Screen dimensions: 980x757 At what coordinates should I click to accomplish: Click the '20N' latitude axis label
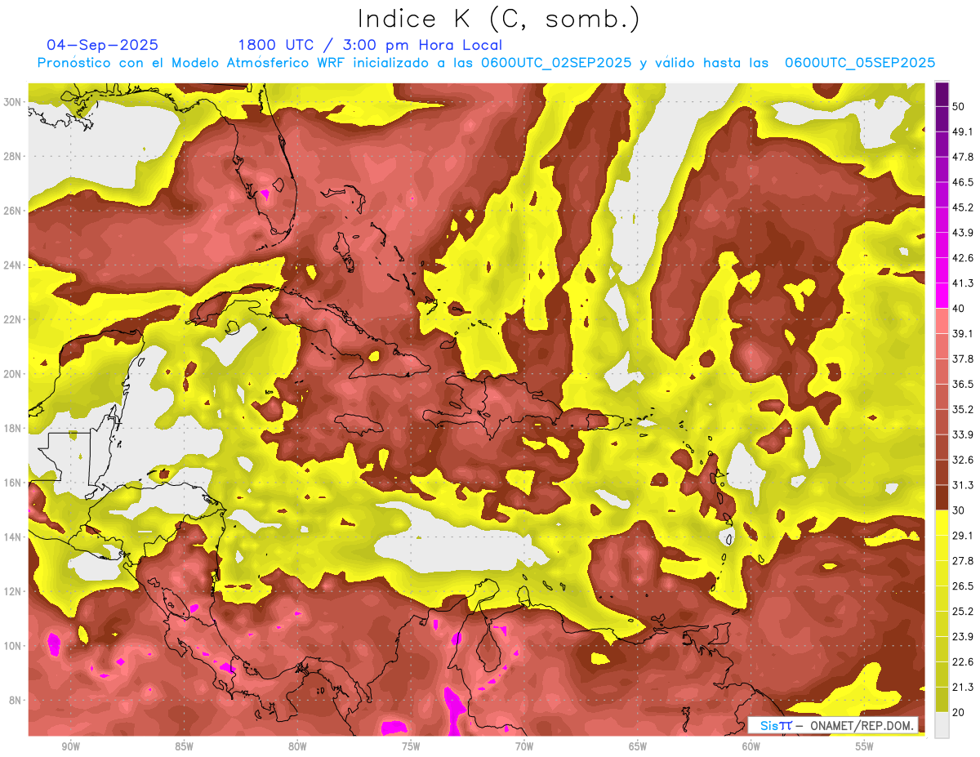tap(12, 374)
